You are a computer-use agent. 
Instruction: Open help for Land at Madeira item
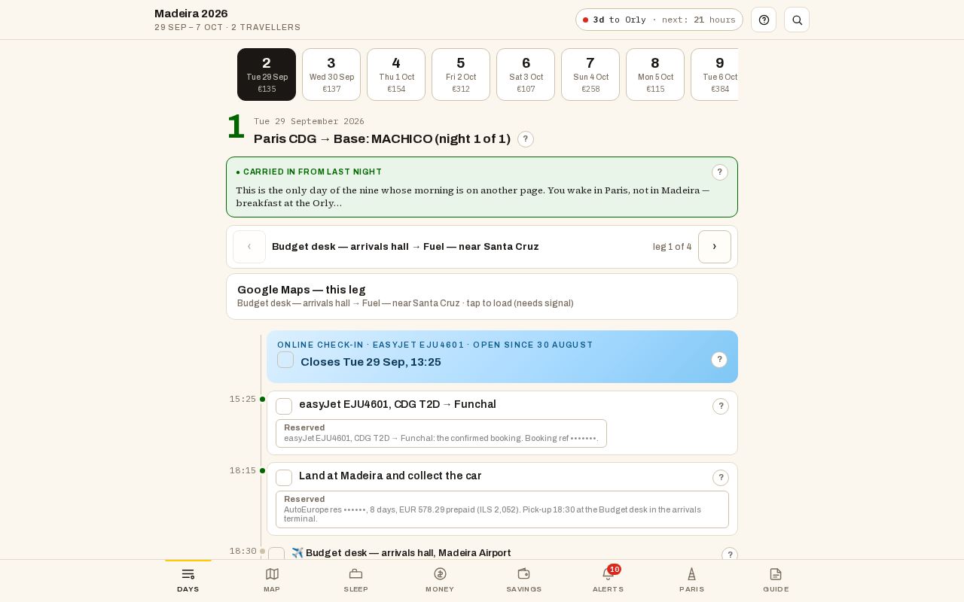coord(721,478)
